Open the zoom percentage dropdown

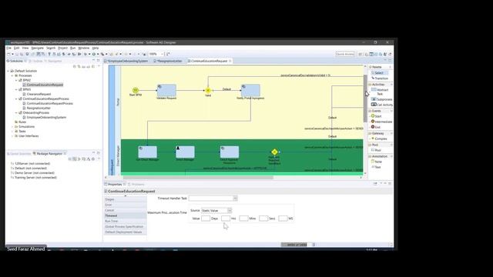click(x=163, y=55)
